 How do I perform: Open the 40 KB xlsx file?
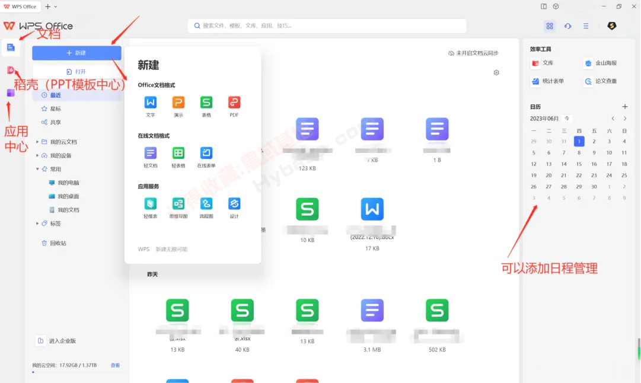pyautogui.click(x=243, y=310)
